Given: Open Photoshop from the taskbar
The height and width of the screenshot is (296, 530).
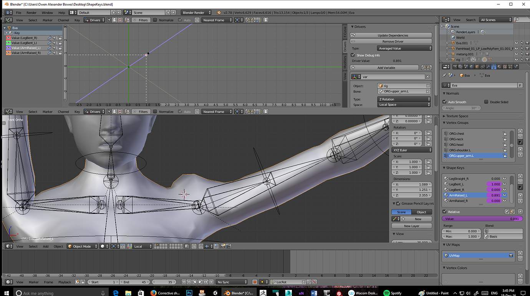Looking at the screenshot, I should click(189, 293).
